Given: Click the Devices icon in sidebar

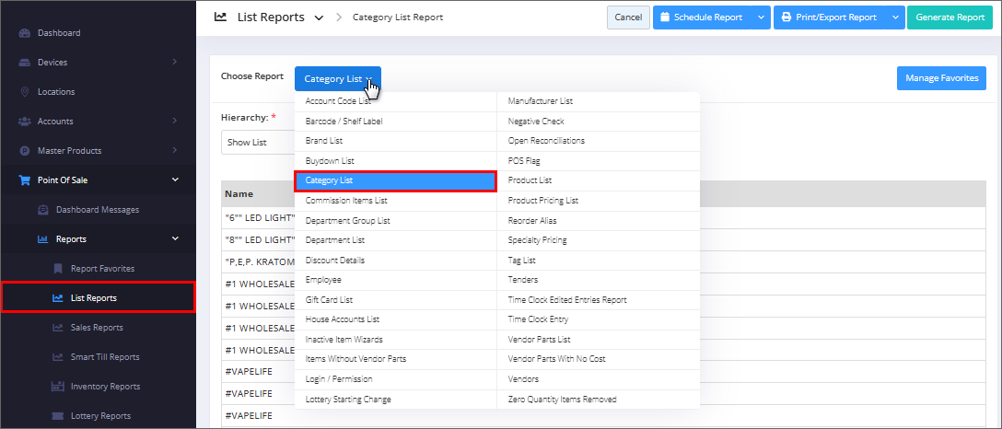Looking at the screenshot, I should click(24, 62).
